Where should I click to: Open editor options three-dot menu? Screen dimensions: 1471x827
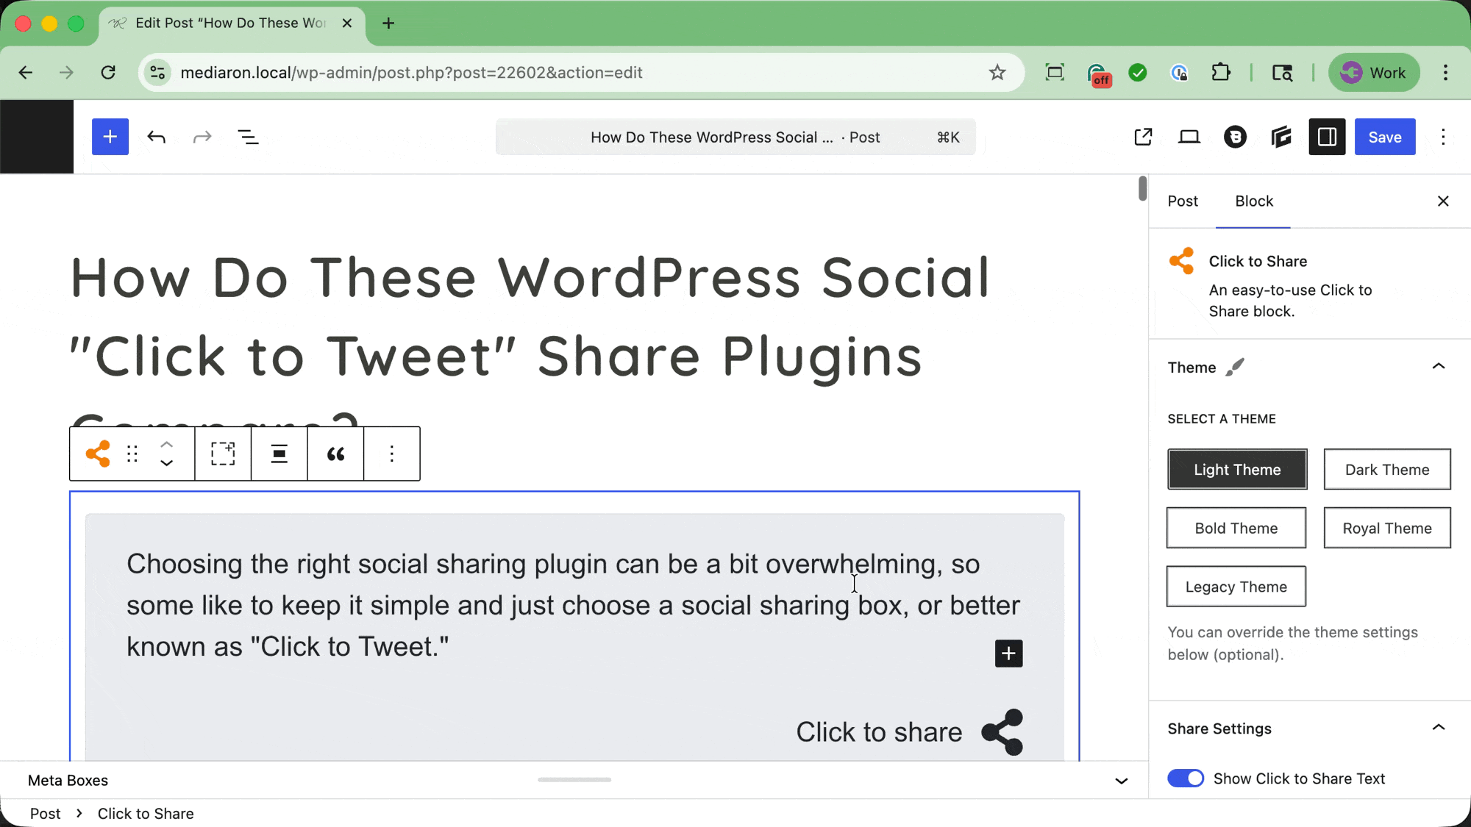1443,137
